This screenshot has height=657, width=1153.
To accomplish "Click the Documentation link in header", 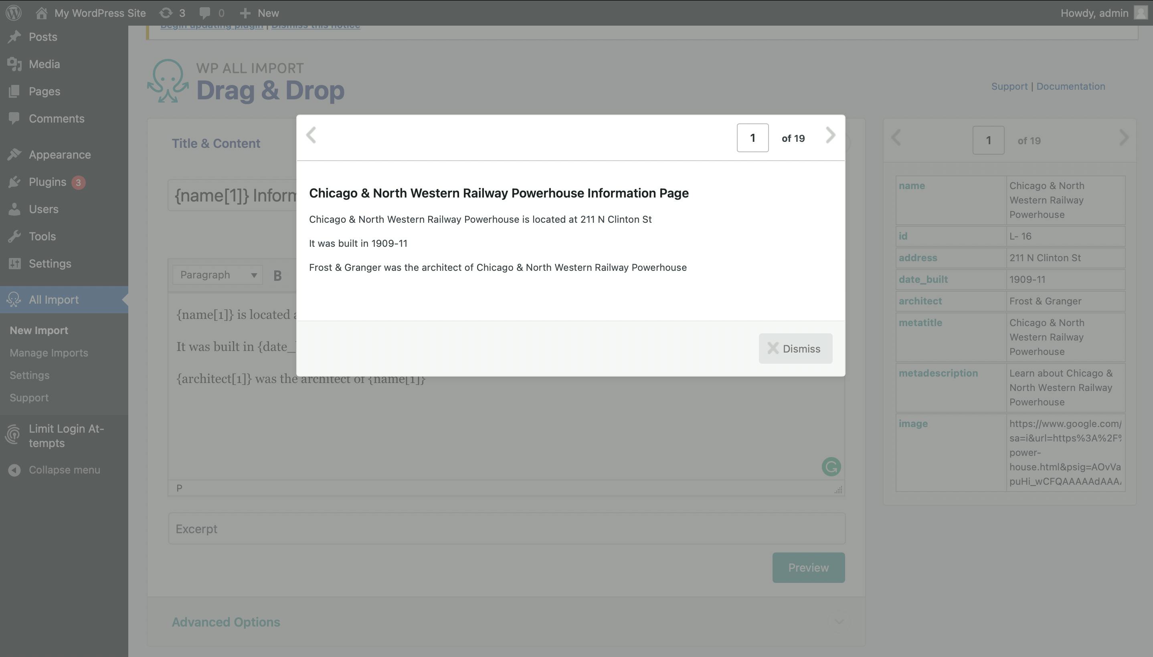I will [x=1071, y=85].
